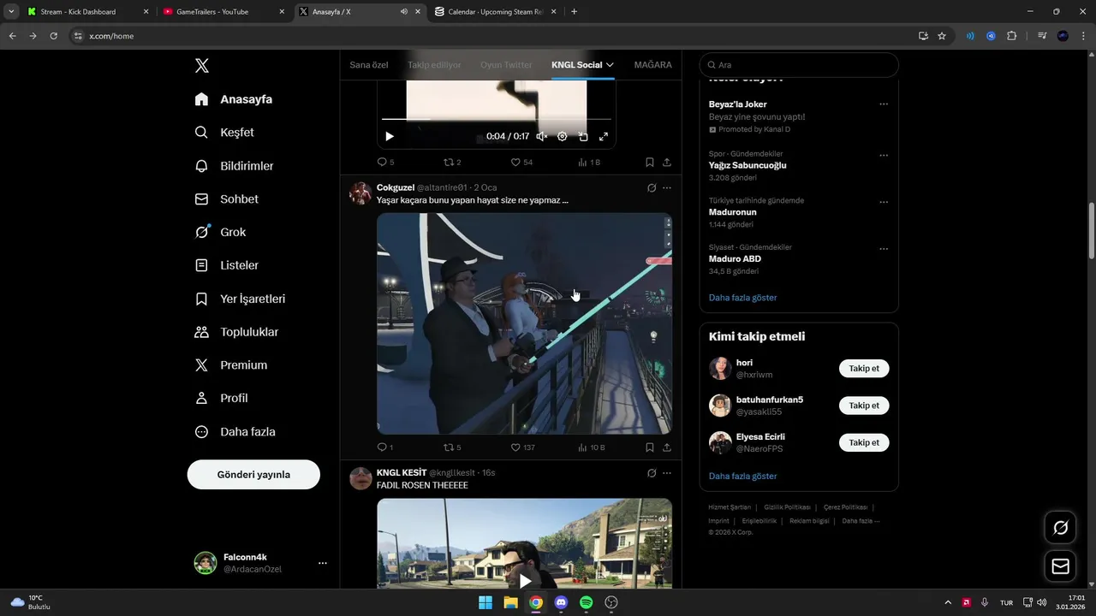
Task: Open Profil page
Action: point(221,398)
